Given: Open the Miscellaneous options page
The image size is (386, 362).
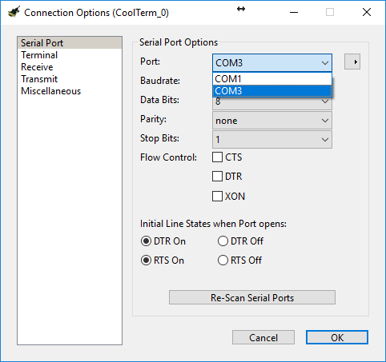Looking at the screenshot, I should coord(51,91).
